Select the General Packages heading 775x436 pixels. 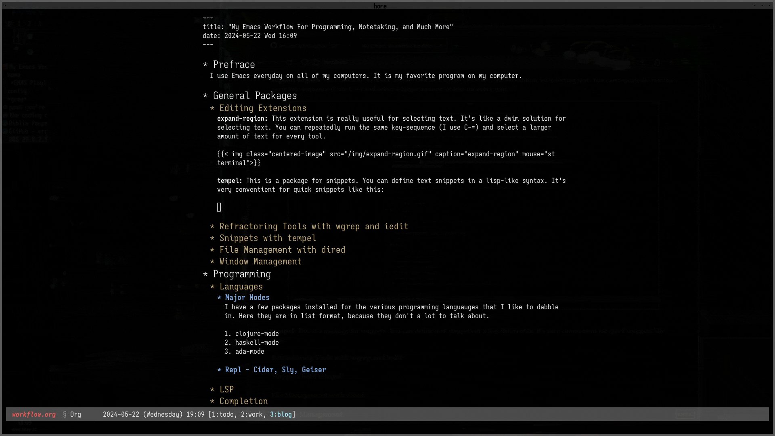[255, 96]
